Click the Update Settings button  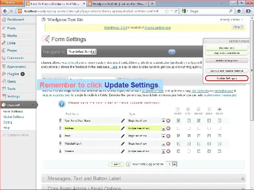[227, 78]
